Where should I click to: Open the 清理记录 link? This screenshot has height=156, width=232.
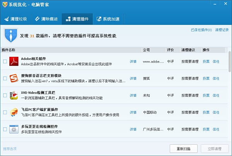click(x=222, y=30)
